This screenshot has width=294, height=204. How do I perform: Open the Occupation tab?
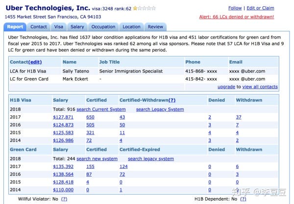click(x=103, y=27)
